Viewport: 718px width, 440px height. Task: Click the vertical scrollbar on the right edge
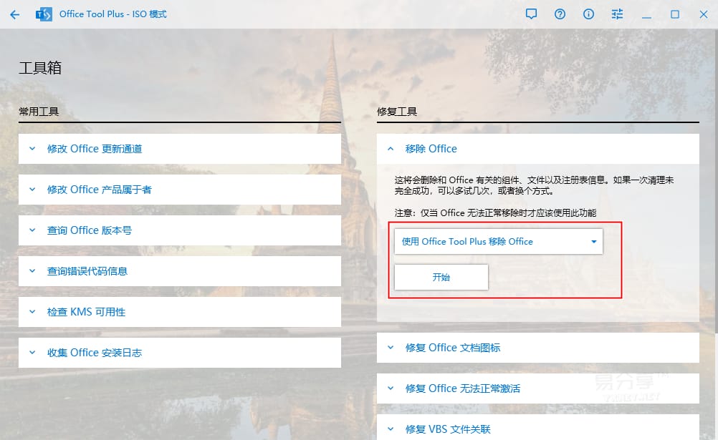pyautogui.click(x=716, y=181)
